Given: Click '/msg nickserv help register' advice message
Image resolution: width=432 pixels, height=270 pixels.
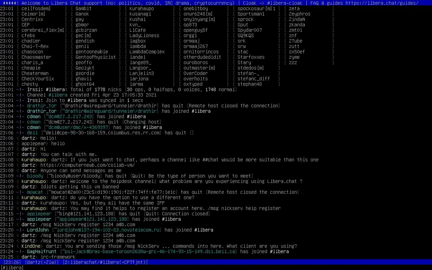Looking at the screenshot, I should [x=140, y=208].
